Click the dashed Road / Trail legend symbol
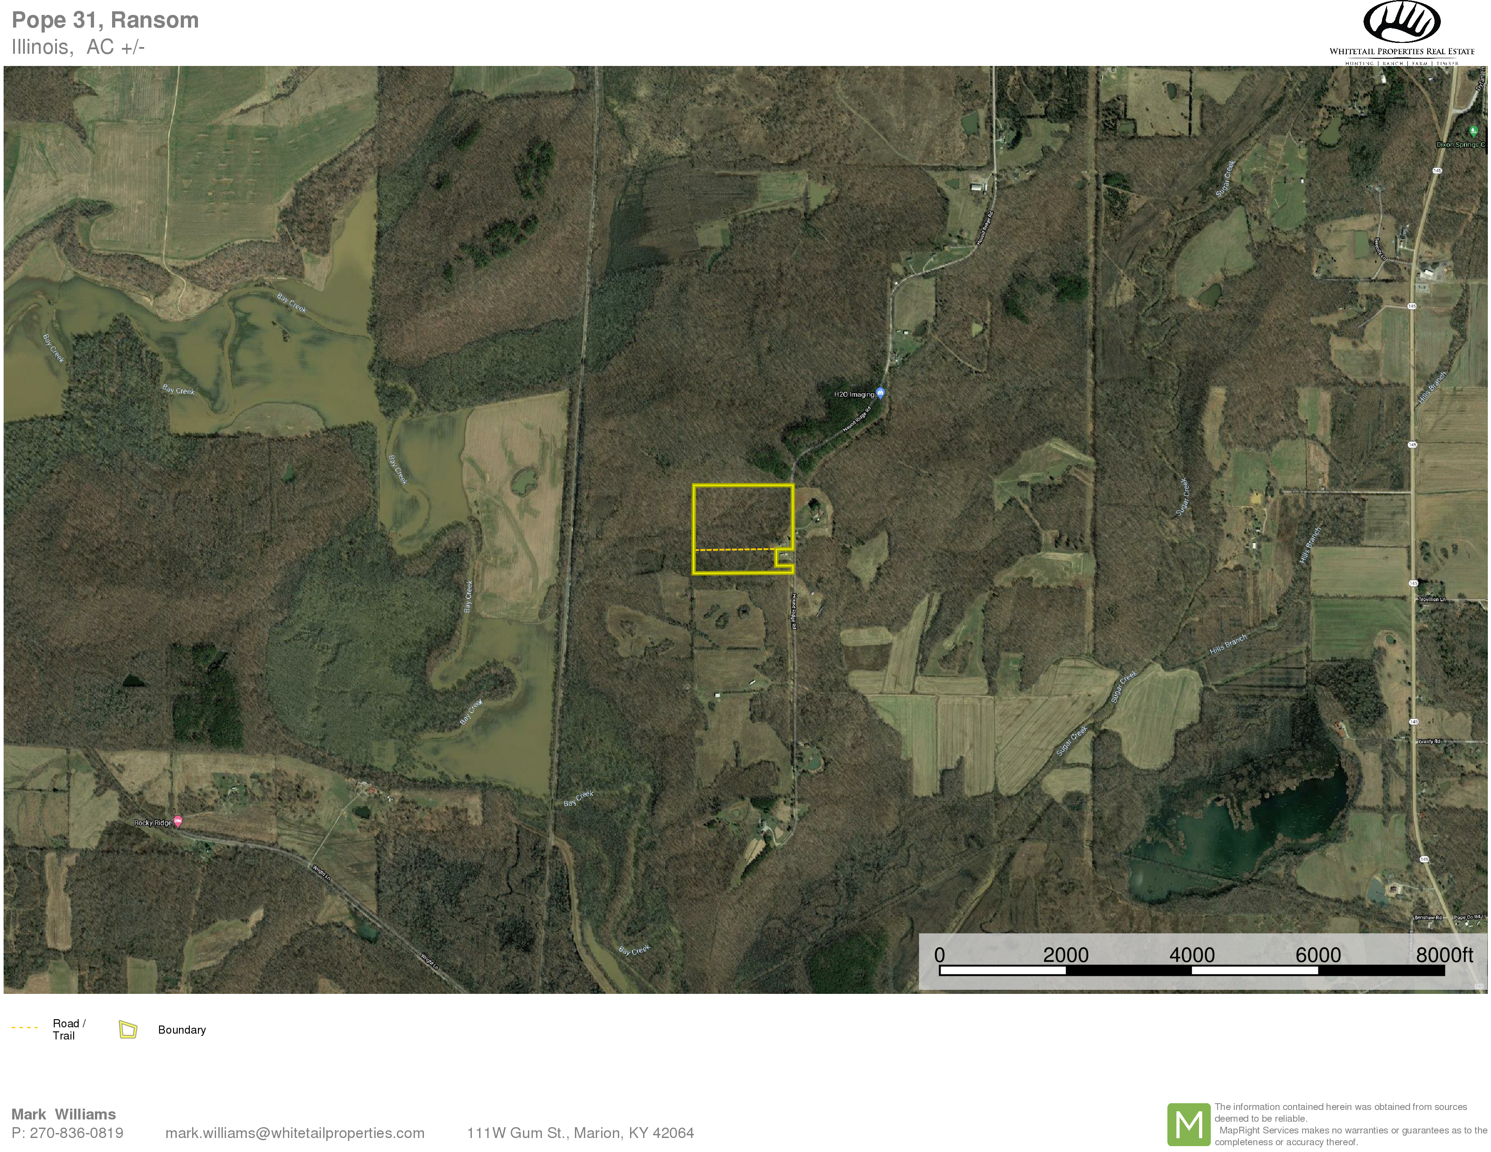Screen dimensions: 1491x1152 point(24,1027)
